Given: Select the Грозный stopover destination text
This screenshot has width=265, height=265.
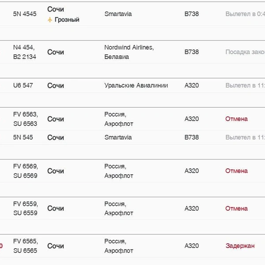Looking at the screenshot, I should pyautogui.click(x=67, y=20).
